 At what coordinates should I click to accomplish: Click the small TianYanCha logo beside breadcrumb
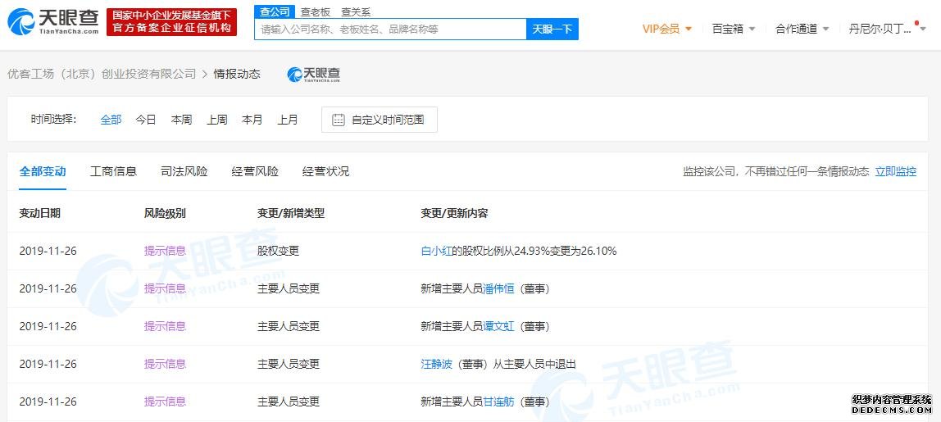[314, 74]
